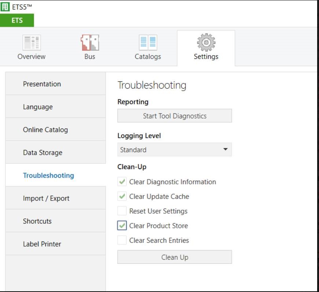Enable the Reset User Settings checkbox

[x=122, y=211]
